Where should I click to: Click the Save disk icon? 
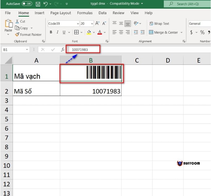[38, 4]
